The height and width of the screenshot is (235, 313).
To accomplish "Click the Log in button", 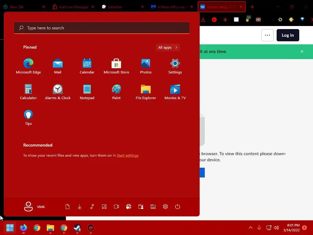I will pyautogui.click(x=288, y=35).
